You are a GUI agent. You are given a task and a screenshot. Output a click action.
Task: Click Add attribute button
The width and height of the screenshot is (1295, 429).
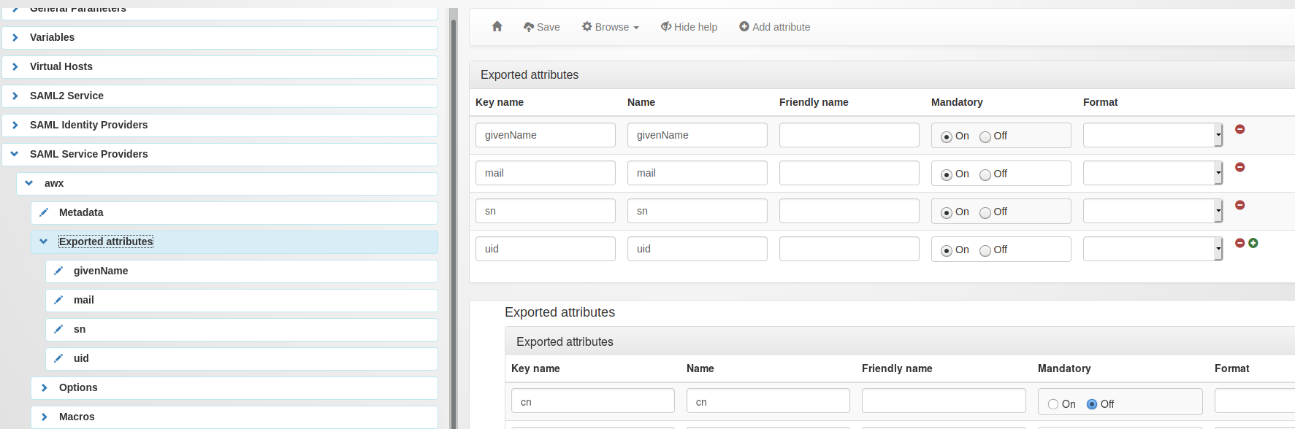[774, 27]
